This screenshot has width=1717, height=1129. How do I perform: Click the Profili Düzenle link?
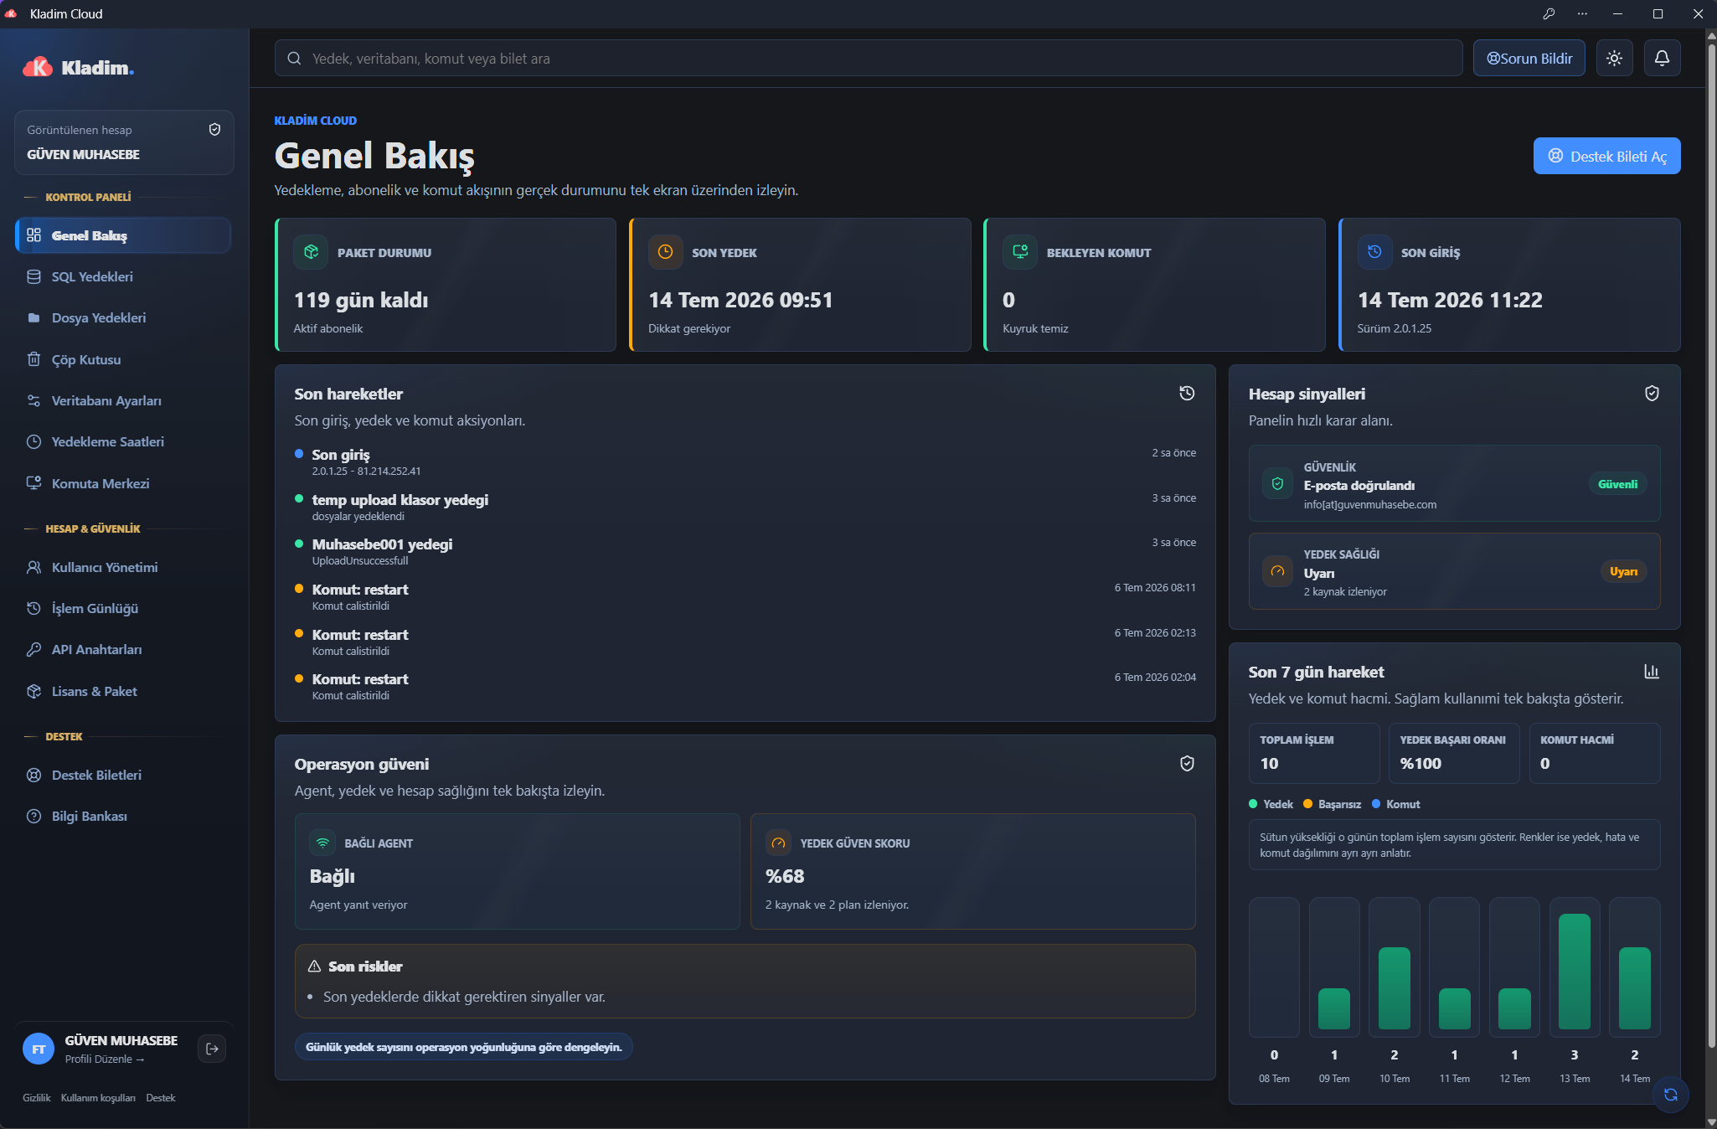(x=105, y=1059)
